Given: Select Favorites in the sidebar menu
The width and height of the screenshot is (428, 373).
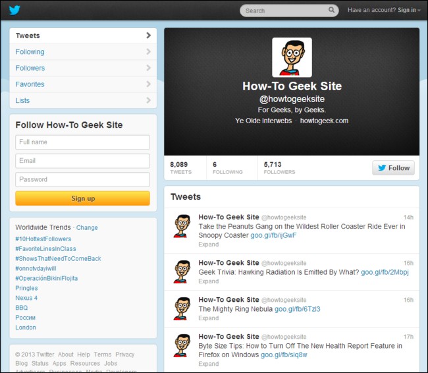Looking at the screenshot, I should click(x=83, y=84).
